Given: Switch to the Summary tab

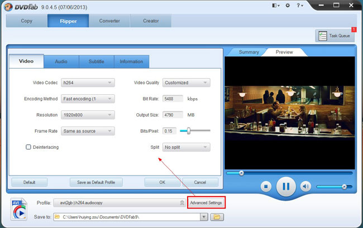Looking at the screenshot, I should (249, 52).
